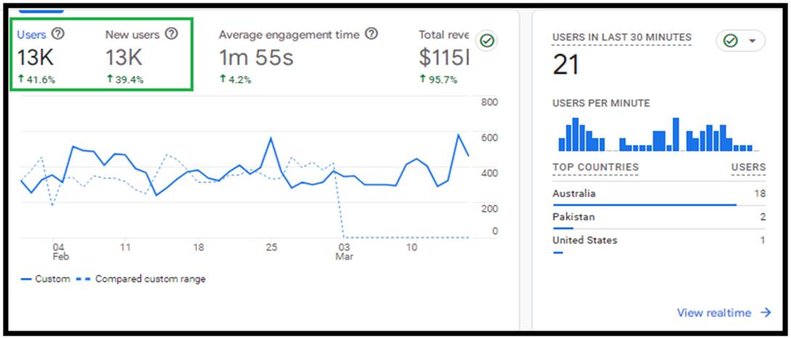
Task: Select the Users metric tab
Action: click(x=31, y=34)
